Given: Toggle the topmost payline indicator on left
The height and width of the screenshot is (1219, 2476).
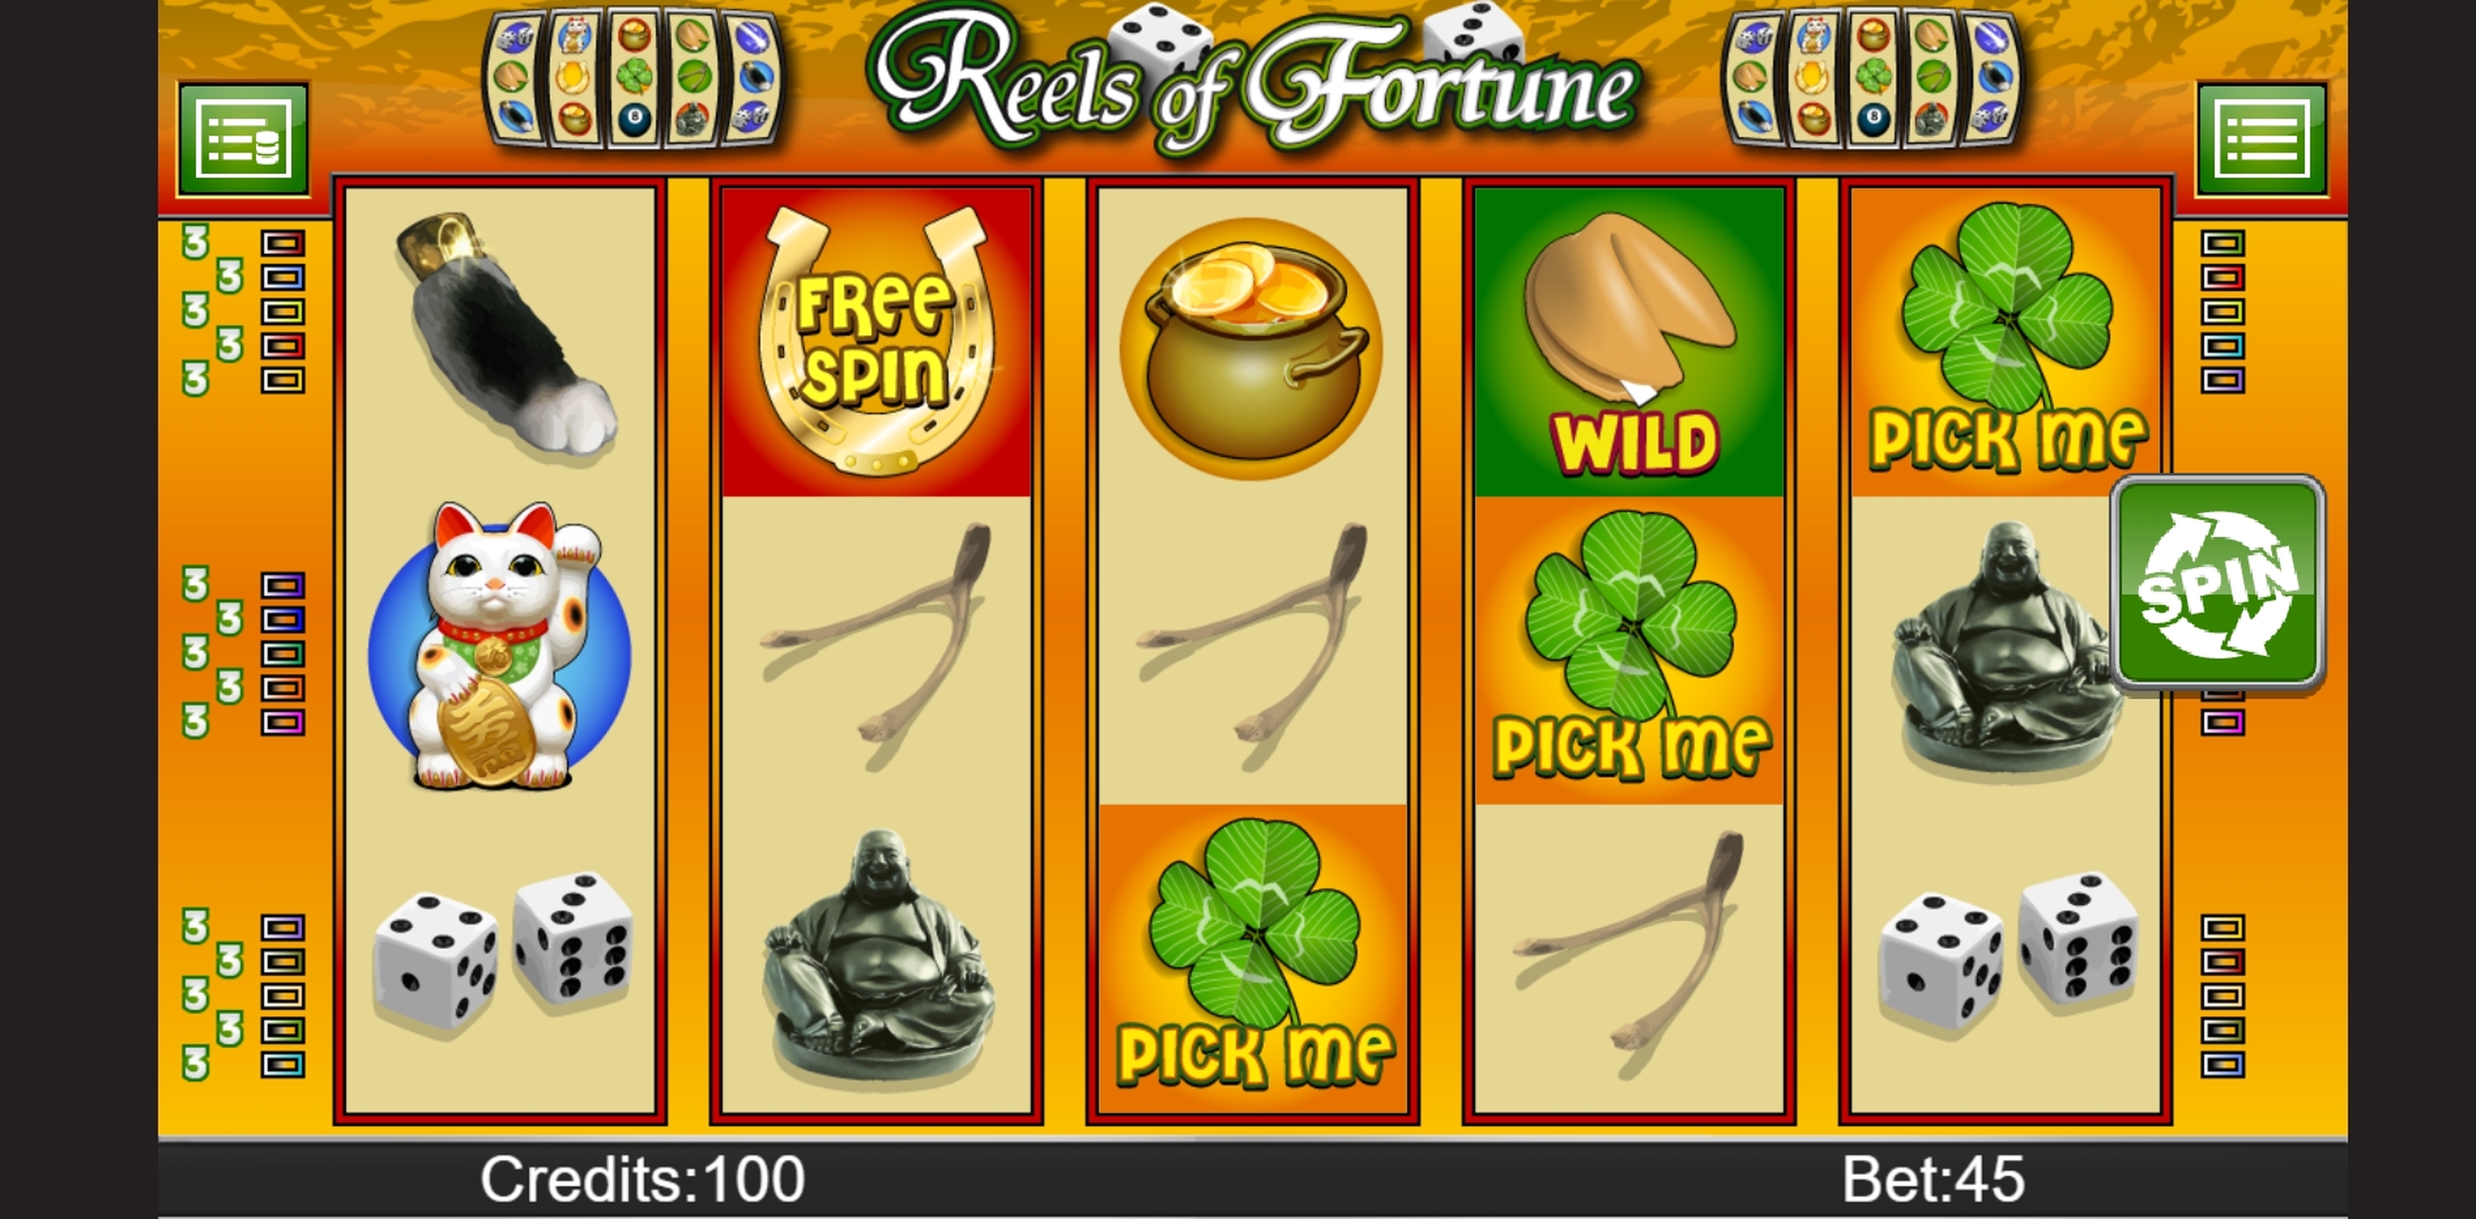Looking at the screenshot, I should (283, 242).
